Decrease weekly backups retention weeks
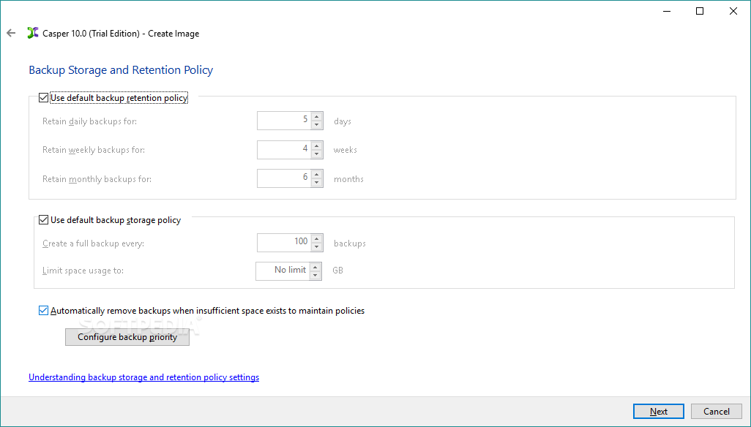Image resolution: width=751 pixels, height=427 pixels. coord(317,154)
